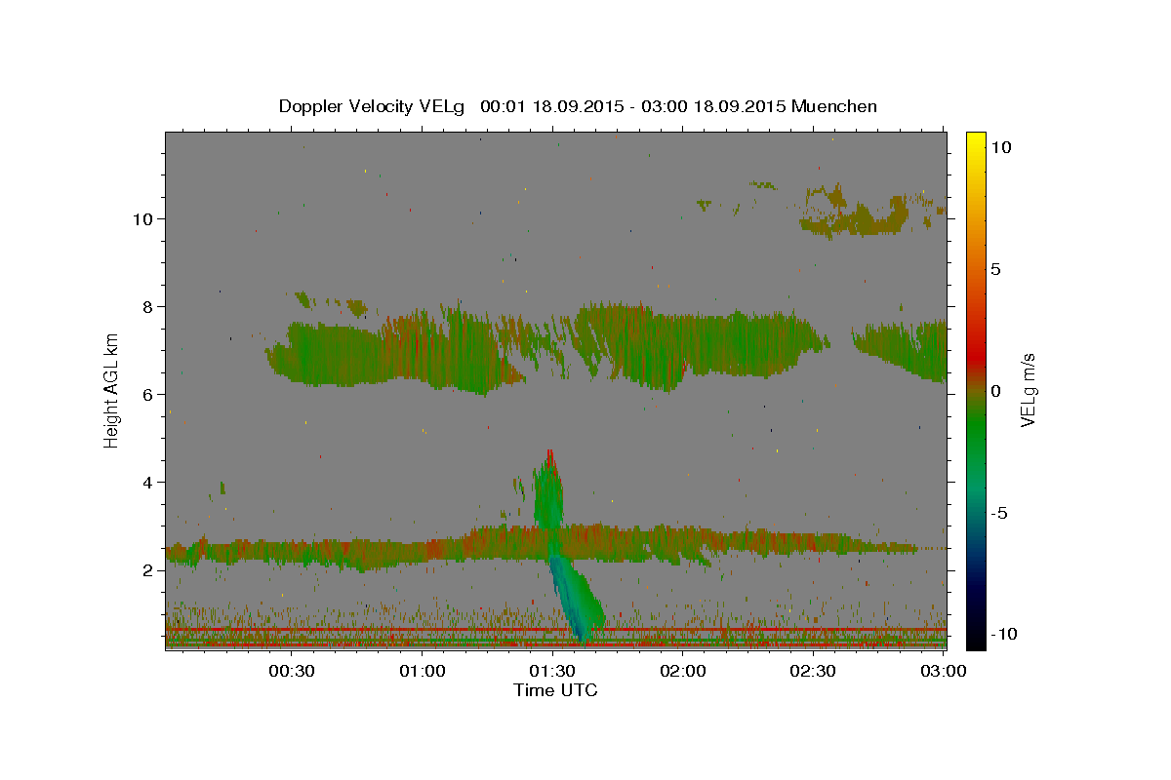
Task: Click the 'Muenchen' location in the title
Action: coord(834,106)
